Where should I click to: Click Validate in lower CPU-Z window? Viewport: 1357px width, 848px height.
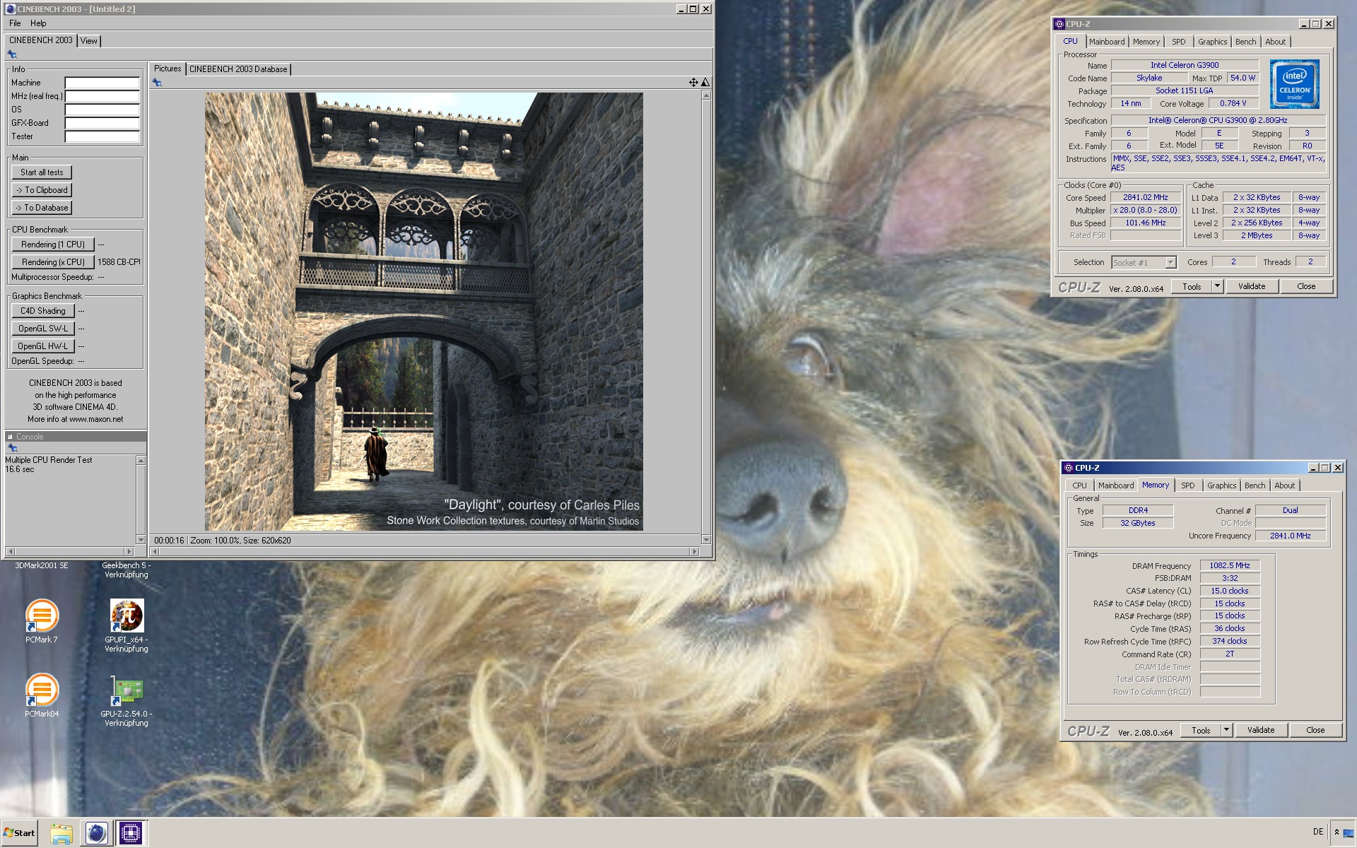pyautogui.click(x=1260, y=730)
